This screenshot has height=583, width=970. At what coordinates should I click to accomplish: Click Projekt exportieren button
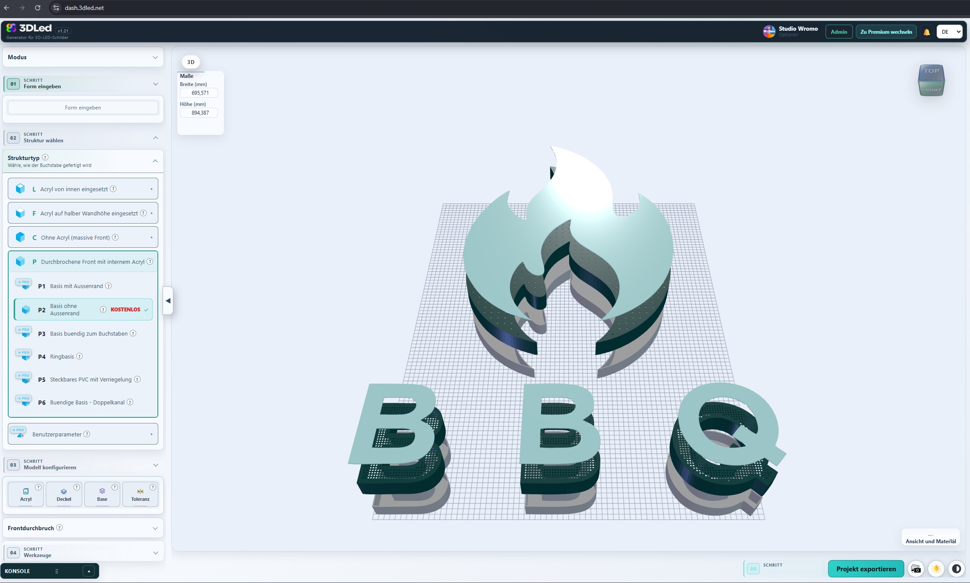point(866,569)
